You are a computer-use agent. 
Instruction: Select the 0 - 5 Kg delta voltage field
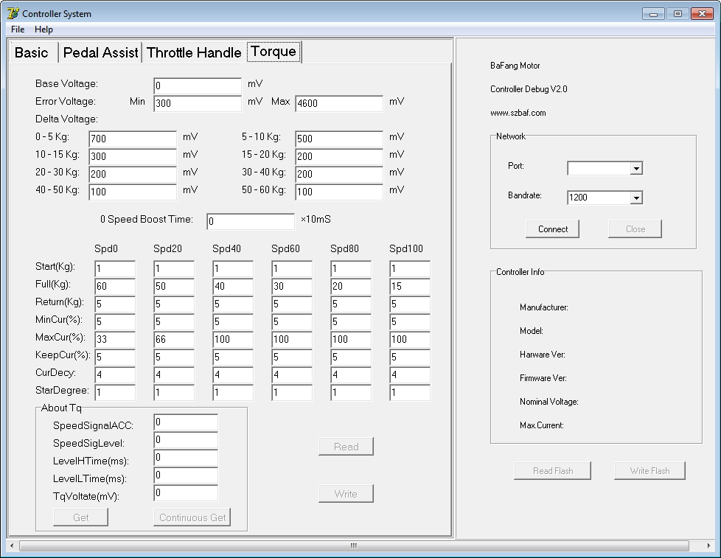(133, 139)
